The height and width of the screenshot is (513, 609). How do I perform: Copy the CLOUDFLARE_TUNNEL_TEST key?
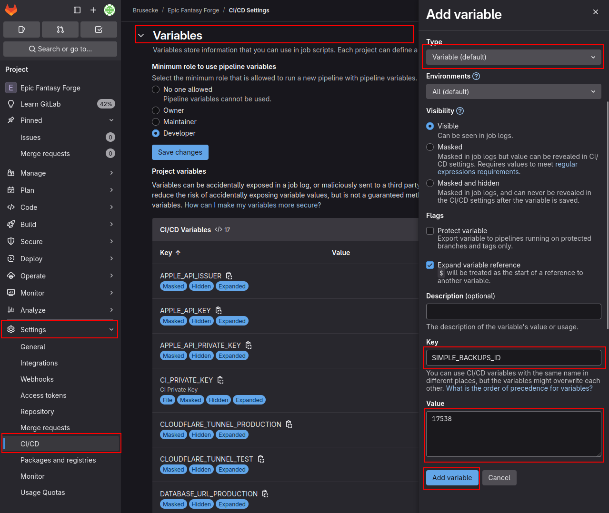pyautogui.click(x=261, y=459)
